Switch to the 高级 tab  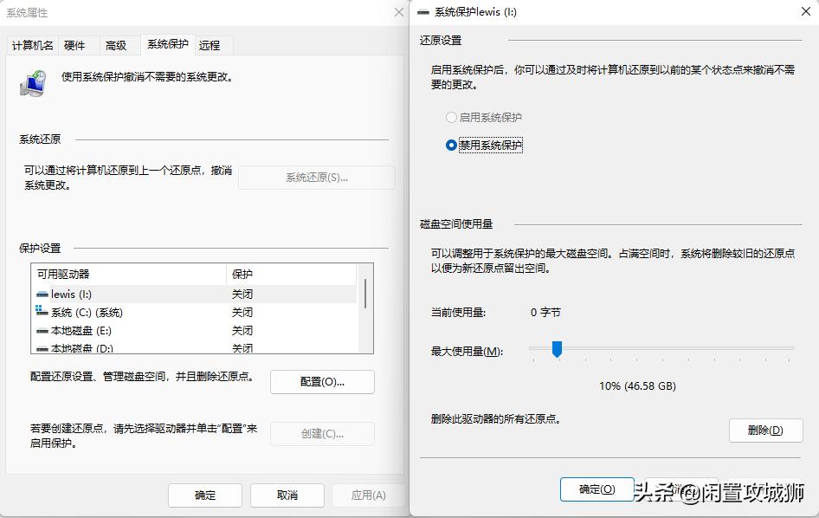[x=115, y=45]
